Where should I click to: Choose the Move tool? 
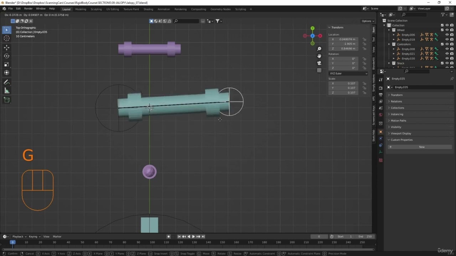(x=6, y=47)
